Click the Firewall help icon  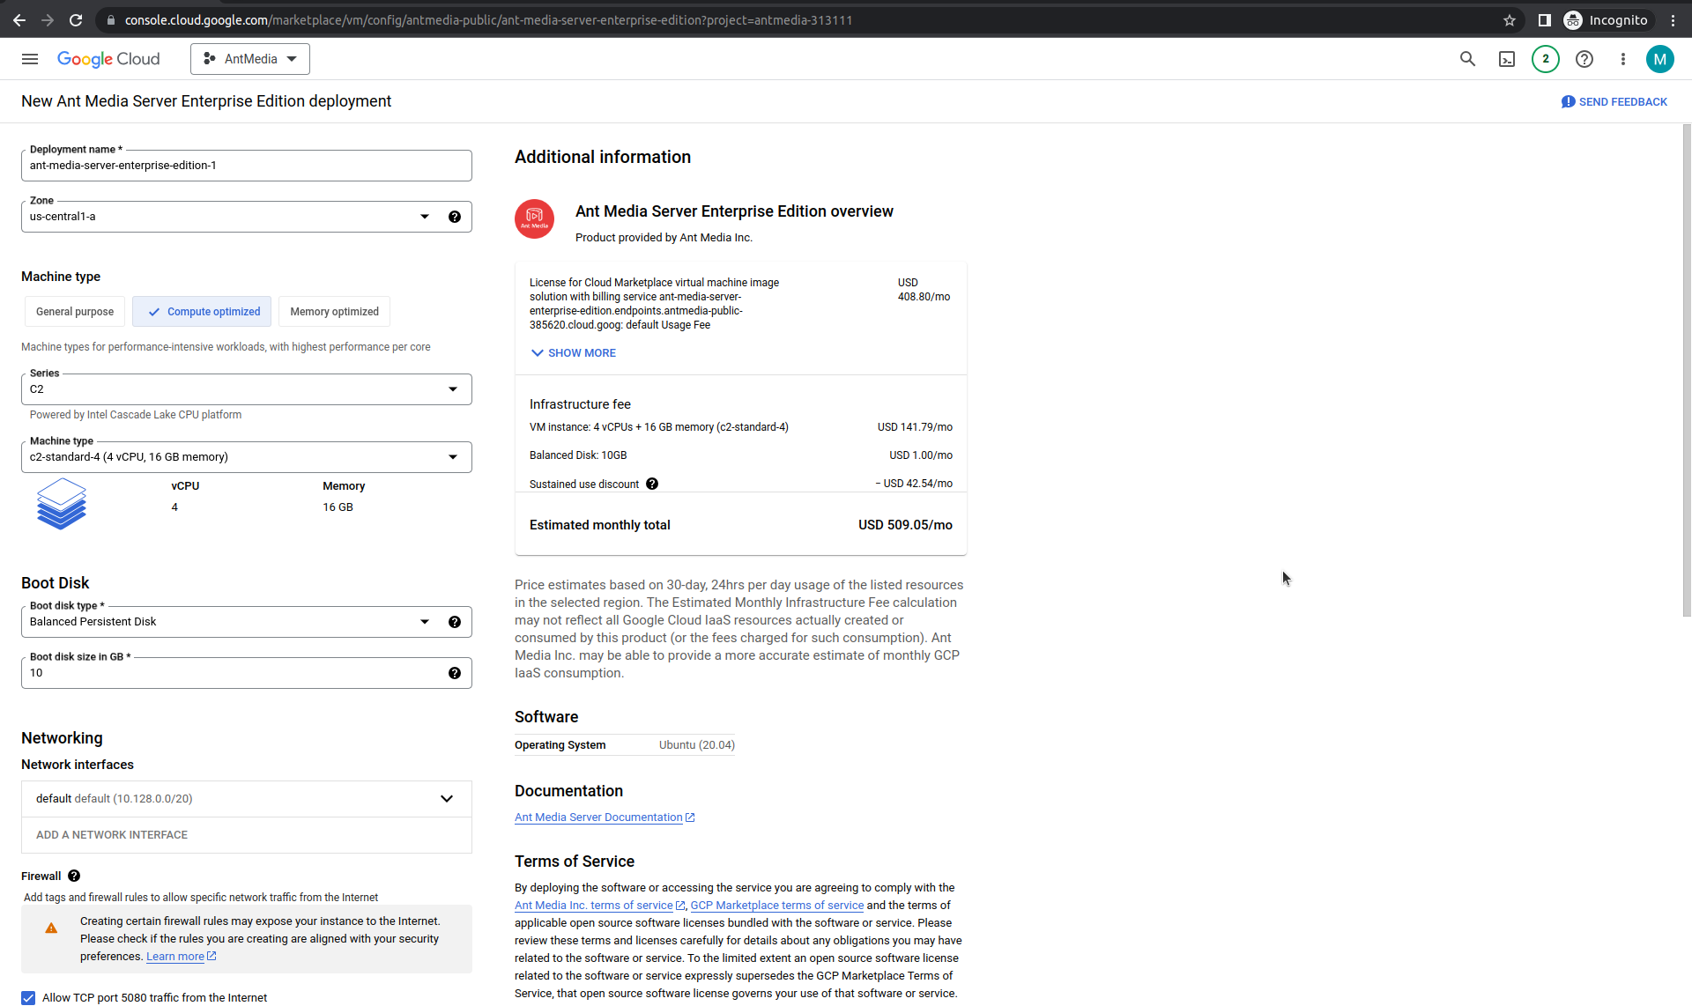[x=74, y=876]
